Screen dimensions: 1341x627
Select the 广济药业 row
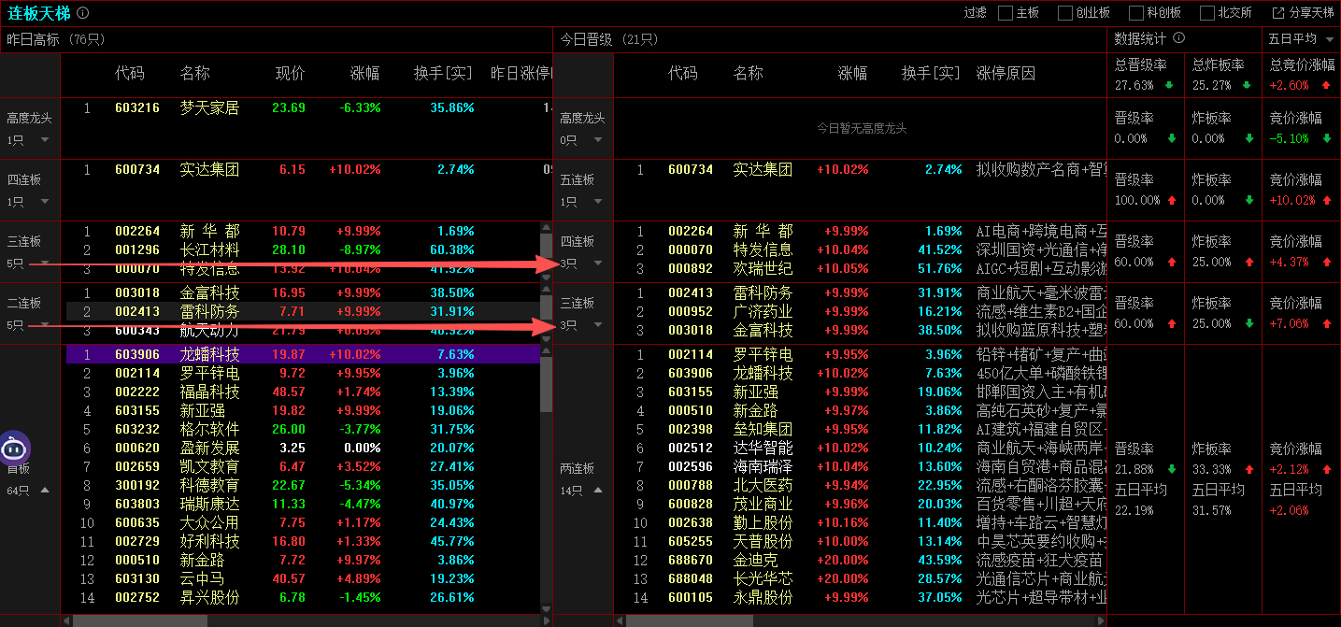point(861,312)
